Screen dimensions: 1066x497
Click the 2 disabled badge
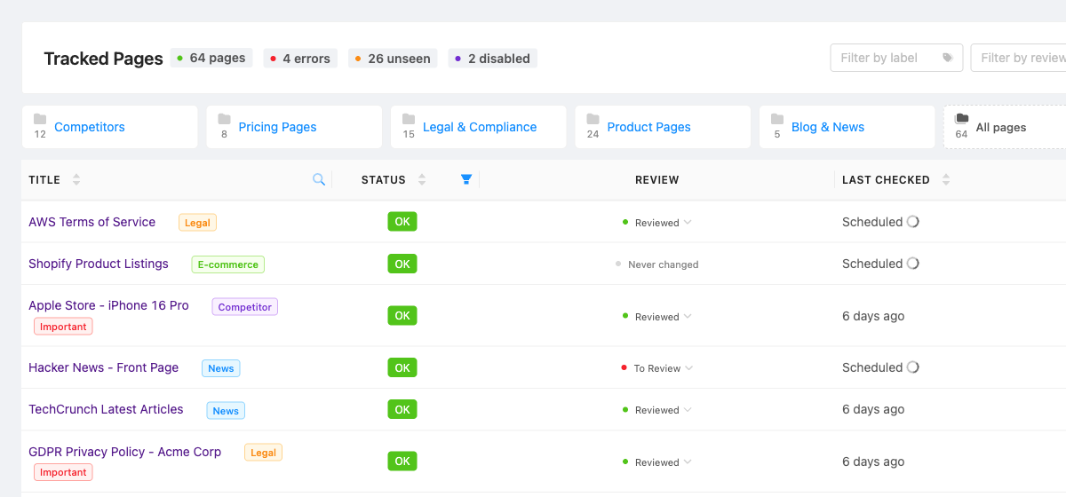click(492, 59)
